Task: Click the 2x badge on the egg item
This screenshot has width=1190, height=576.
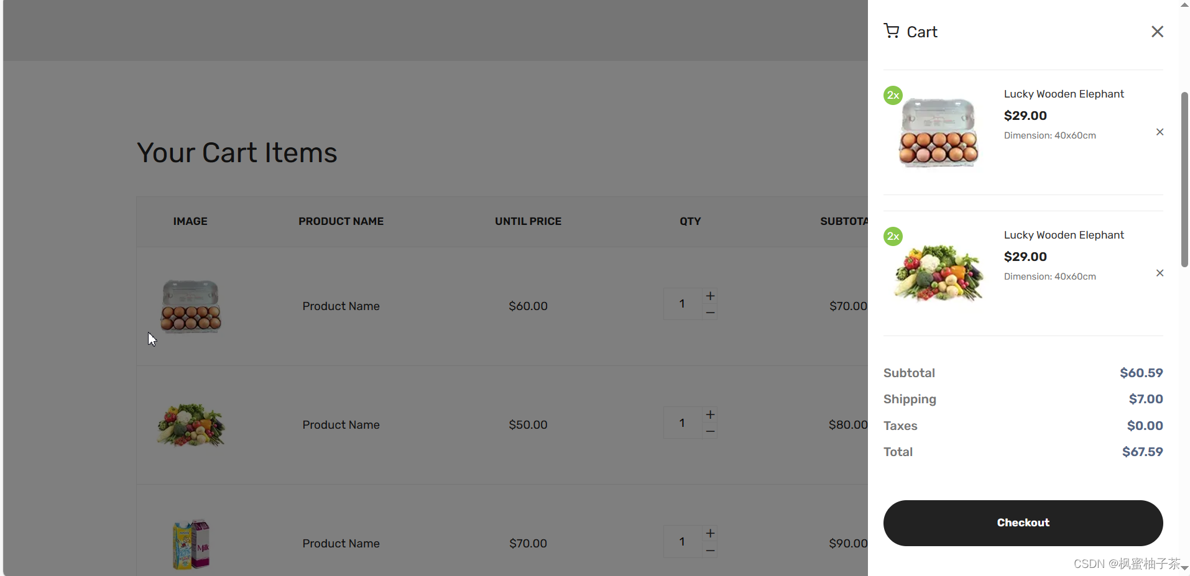Action: (x=893, y=95)
